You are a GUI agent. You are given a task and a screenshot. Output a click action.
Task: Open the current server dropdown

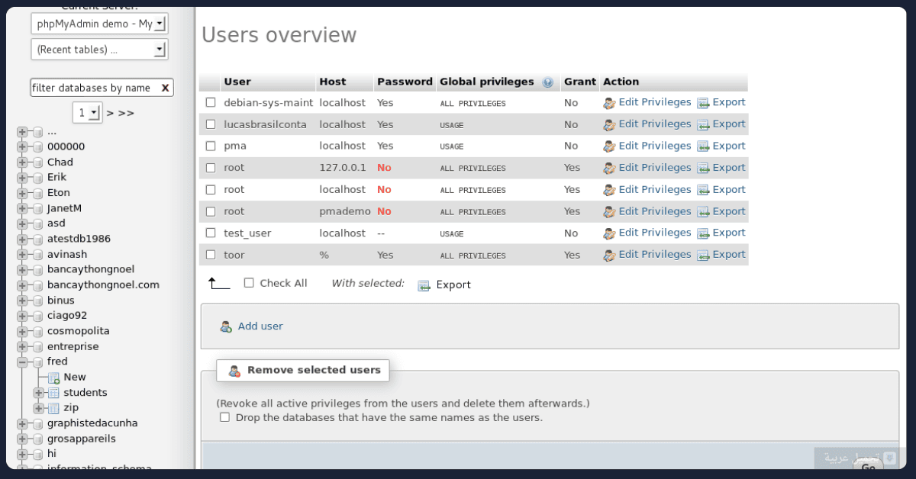click(x=99, y=24)
